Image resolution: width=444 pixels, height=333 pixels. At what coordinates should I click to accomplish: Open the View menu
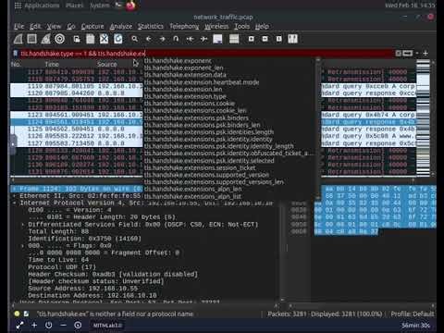[54, 27]
